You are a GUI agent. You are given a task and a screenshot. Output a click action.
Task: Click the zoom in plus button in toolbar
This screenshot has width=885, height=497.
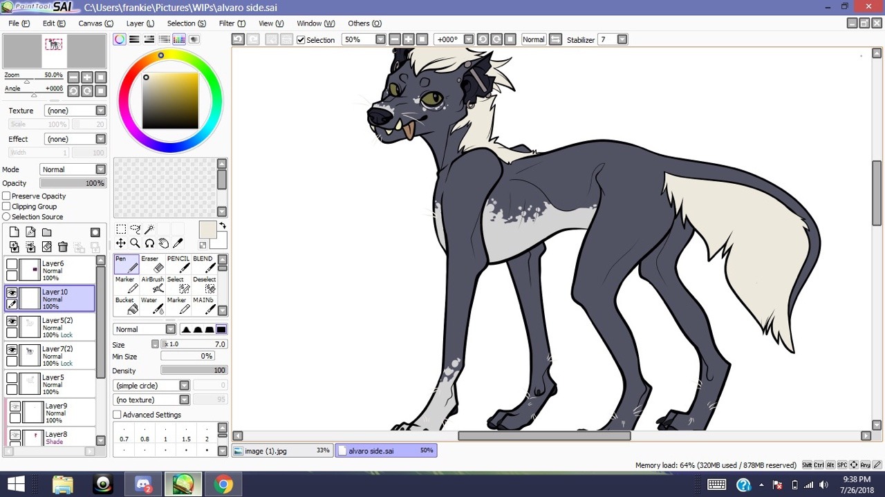point(408,39)
